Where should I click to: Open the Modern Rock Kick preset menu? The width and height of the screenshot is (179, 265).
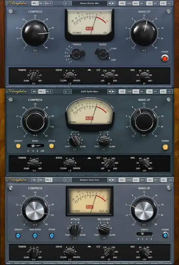(89, 180)
